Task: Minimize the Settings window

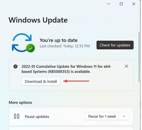Action: click(109, 4)
